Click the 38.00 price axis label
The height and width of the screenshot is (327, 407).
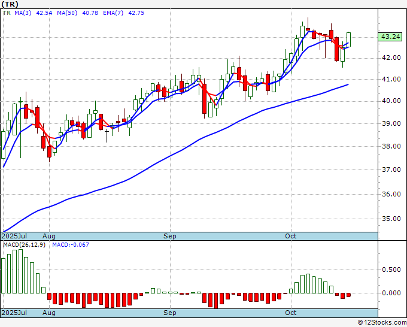point(391,146)
